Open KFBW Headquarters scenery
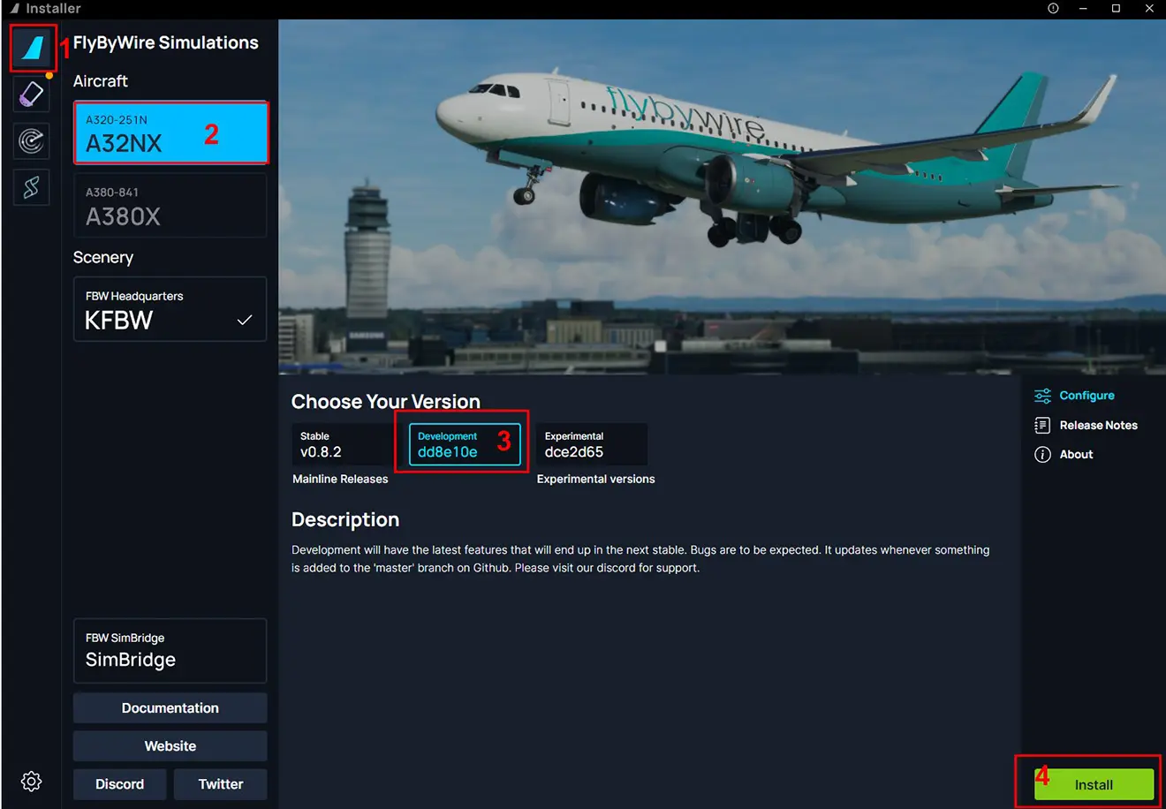This screenshot has width=1166, height=809. point(170,309)
